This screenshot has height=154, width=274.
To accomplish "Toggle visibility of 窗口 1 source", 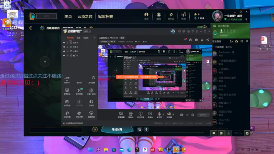I will [64, 55].
